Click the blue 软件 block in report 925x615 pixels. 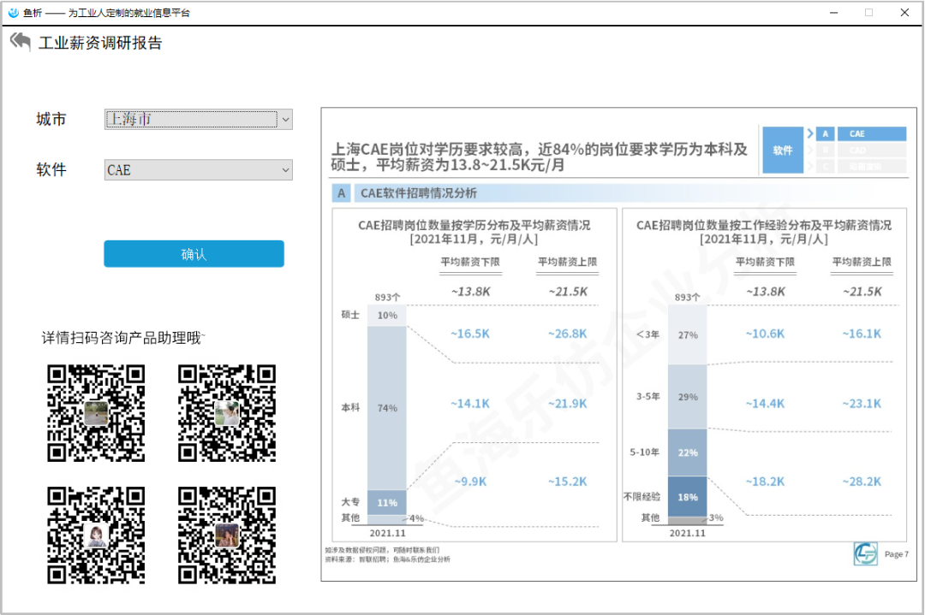(x=783, y=151)
